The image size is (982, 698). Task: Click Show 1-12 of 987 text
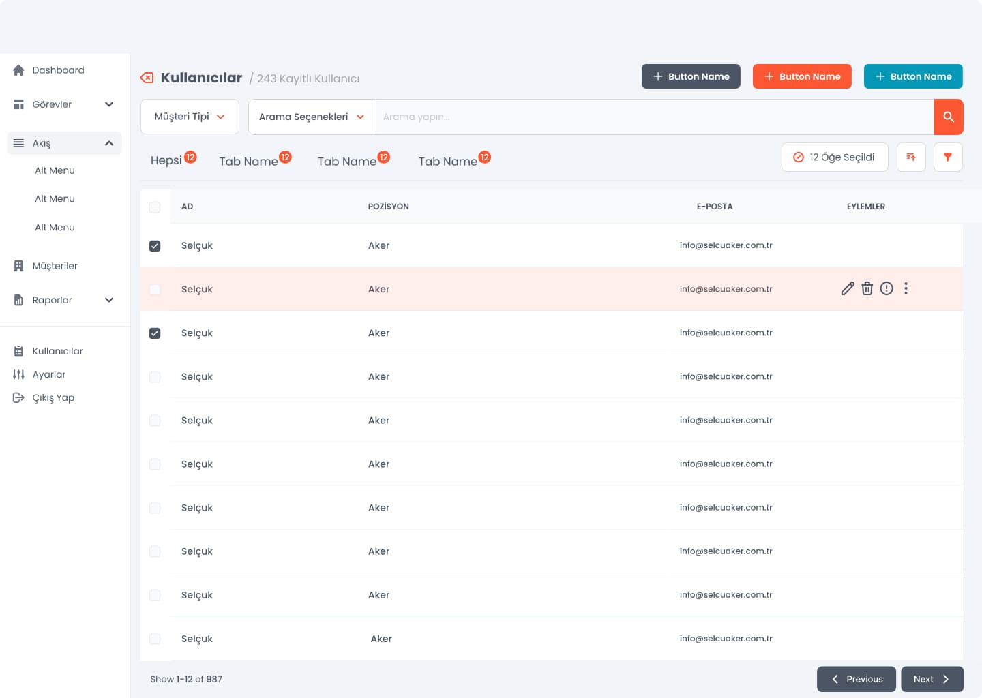pyautogui.click(x=186, y=679)
